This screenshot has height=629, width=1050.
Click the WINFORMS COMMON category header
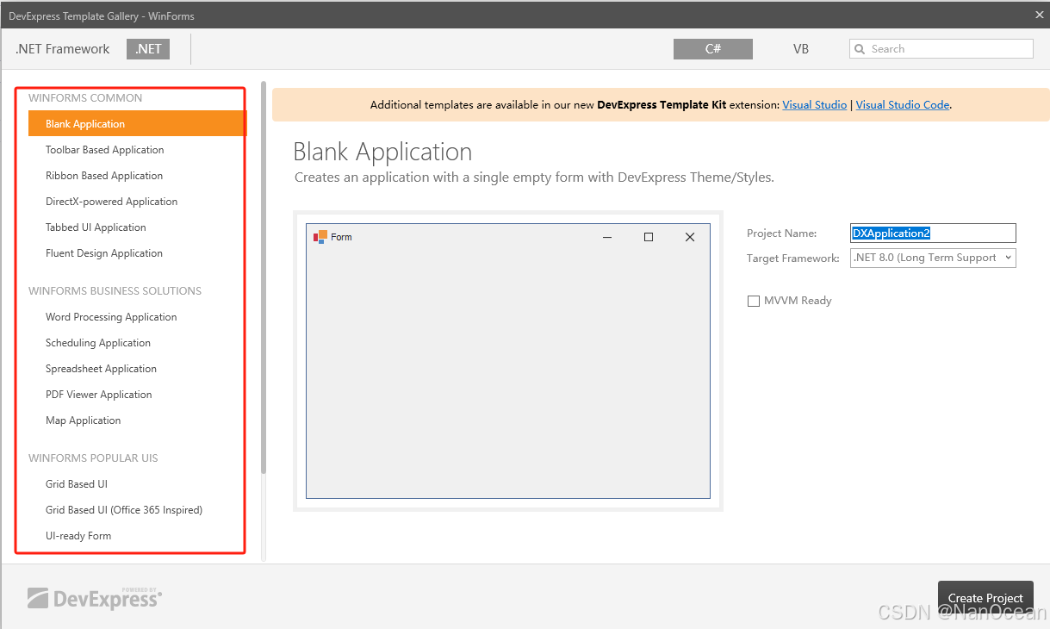[85, 98]
